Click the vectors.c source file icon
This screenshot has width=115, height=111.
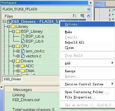pyautogui.click(x=23, y=56)
